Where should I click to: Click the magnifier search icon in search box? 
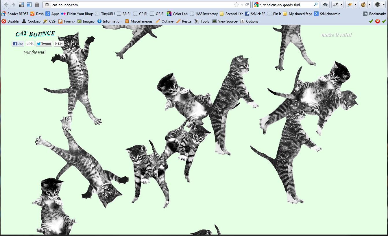(x=315, y=5)
